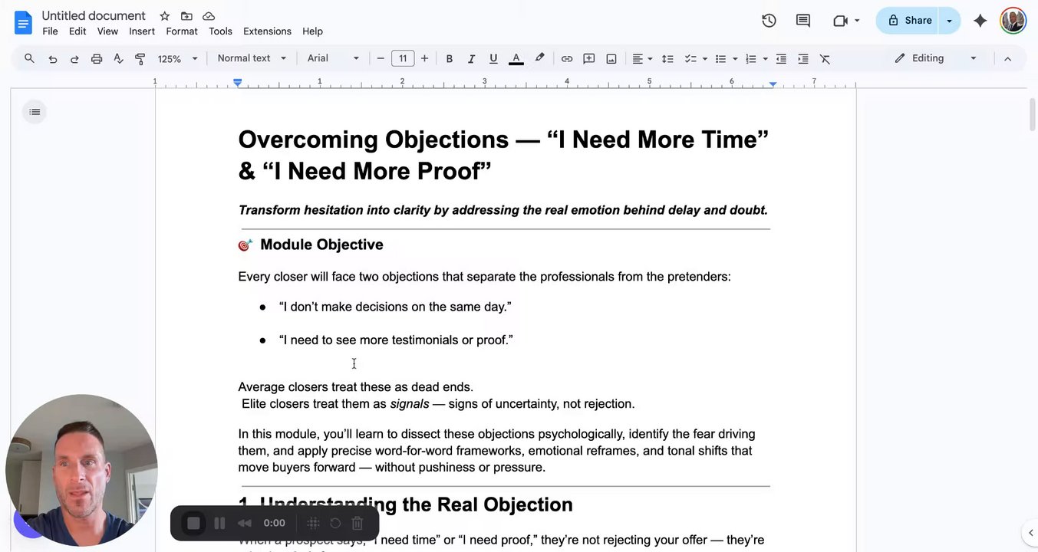Click the Meet video call icon
The image size is (1038, 552).
pos(840,21)
